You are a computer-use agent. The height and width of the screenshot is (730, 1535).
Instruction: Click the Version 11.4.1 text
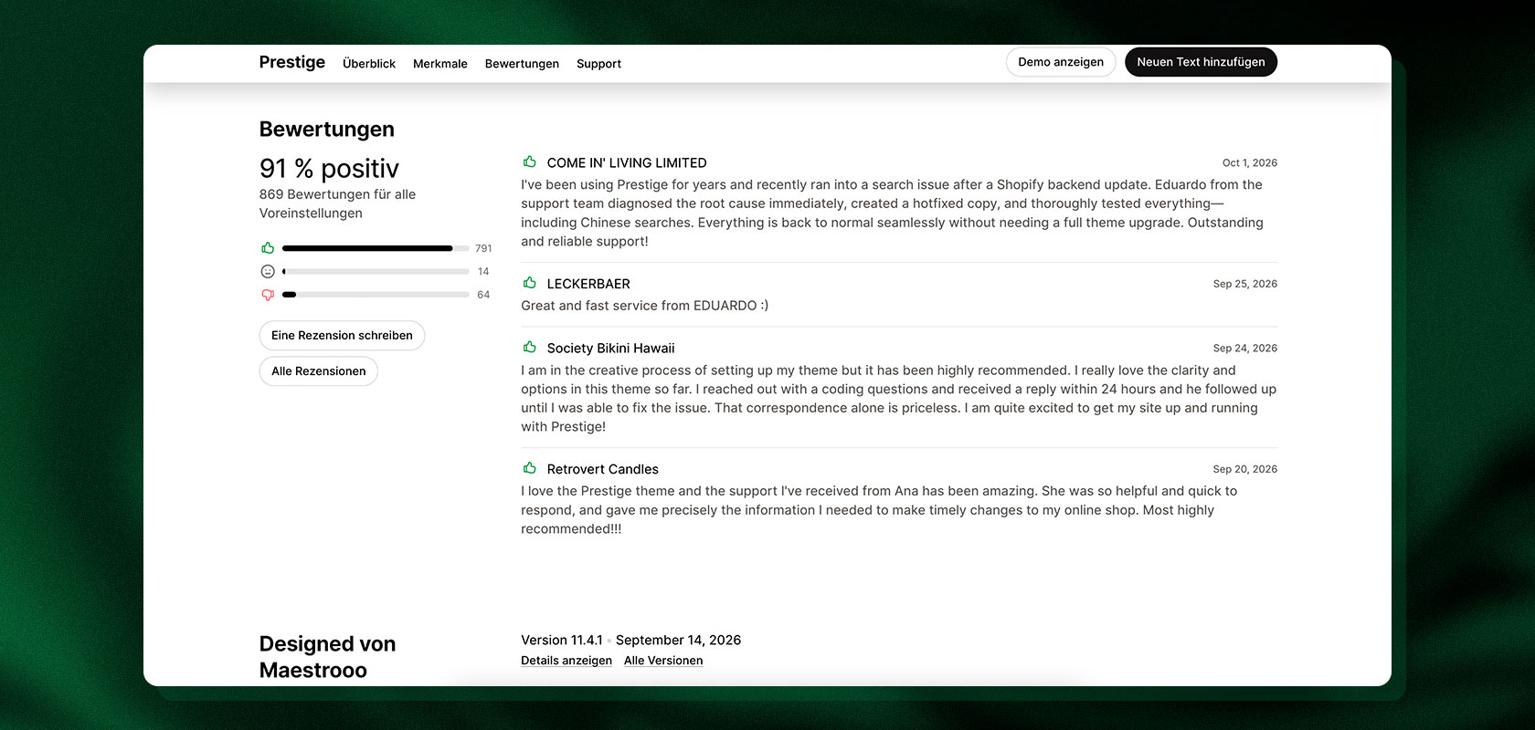click(562, 640)
